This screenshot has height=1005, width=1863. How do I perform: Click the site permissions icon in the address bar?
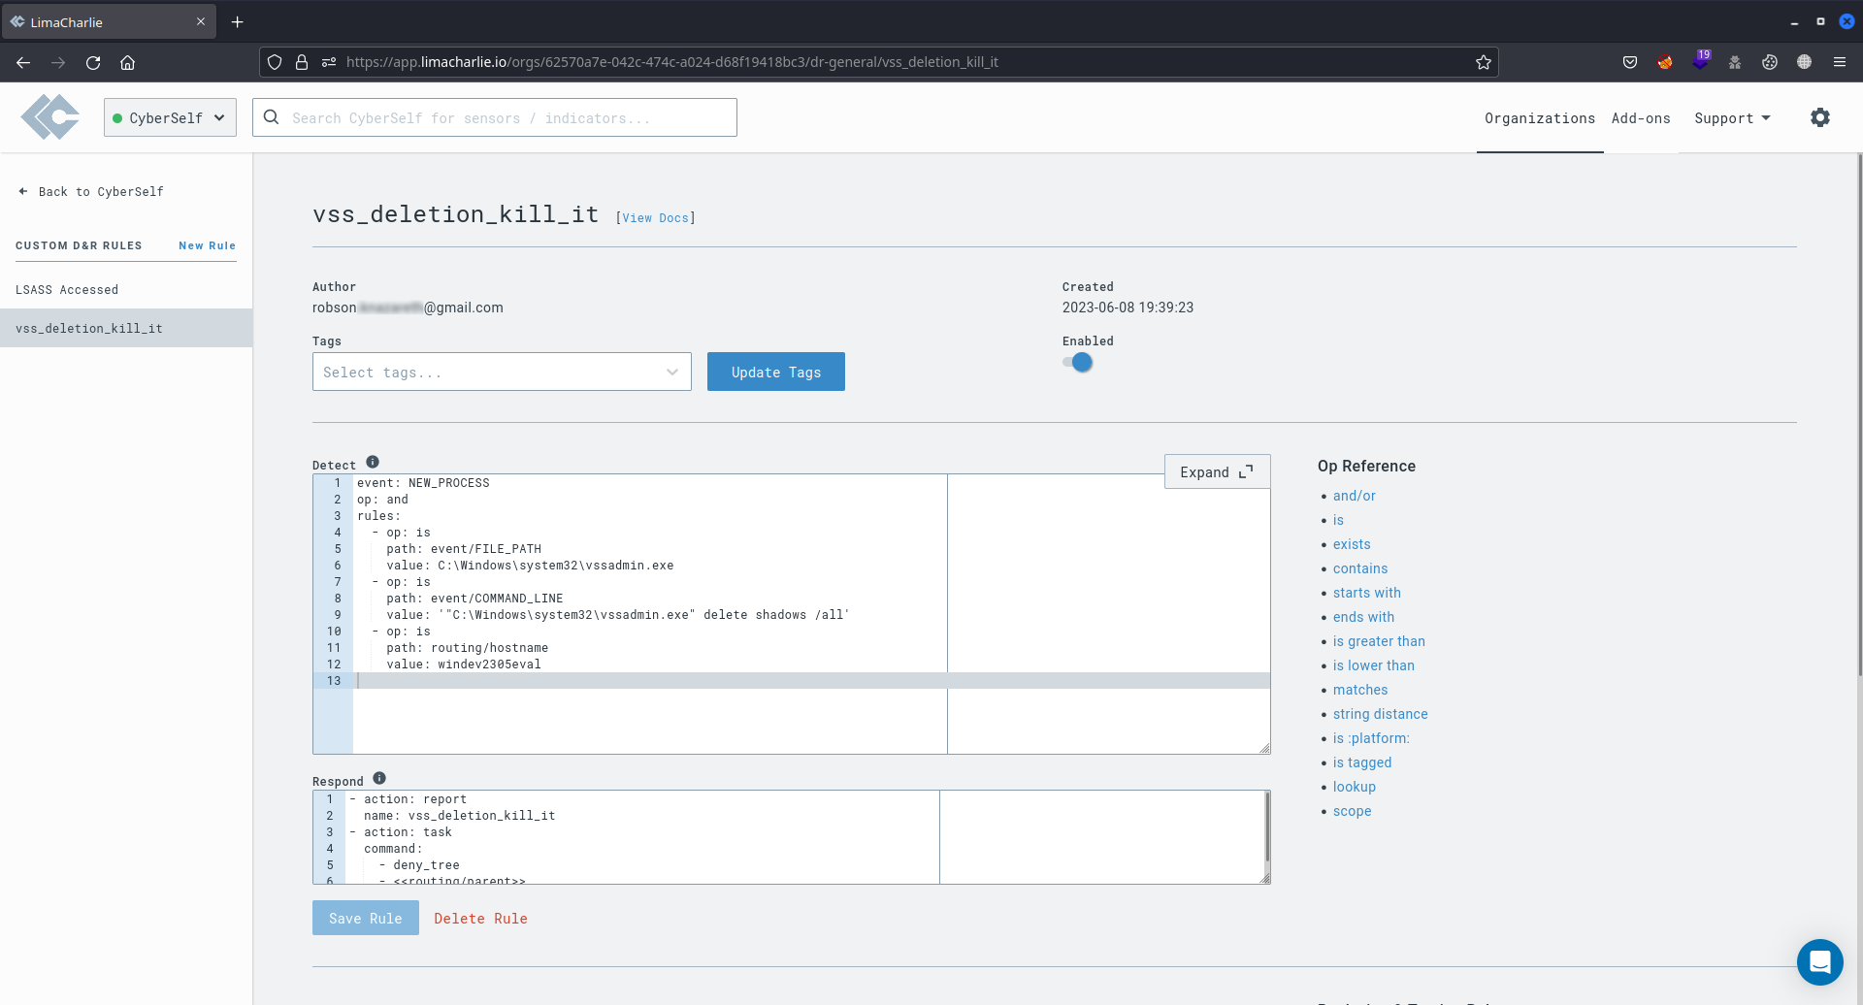[x=329, y=62]
